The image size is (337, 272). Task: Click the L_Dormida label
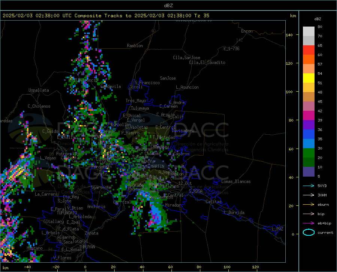(234, 213)
